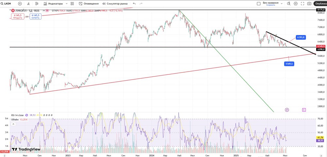Select the 6393,0 price label
327x157 pixels.
pyautogui.click(x=301, y=37)
